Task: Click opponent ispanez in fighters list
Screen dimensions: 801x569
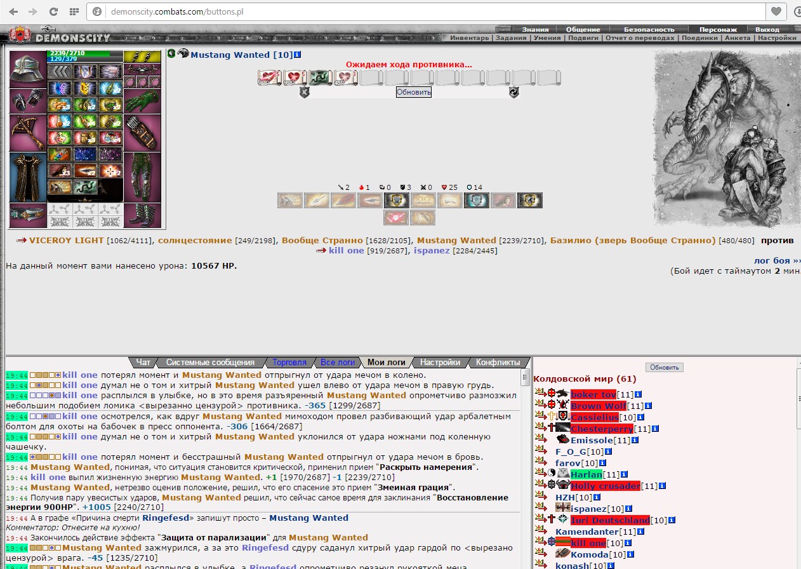Action: click(x=432, y=250)
